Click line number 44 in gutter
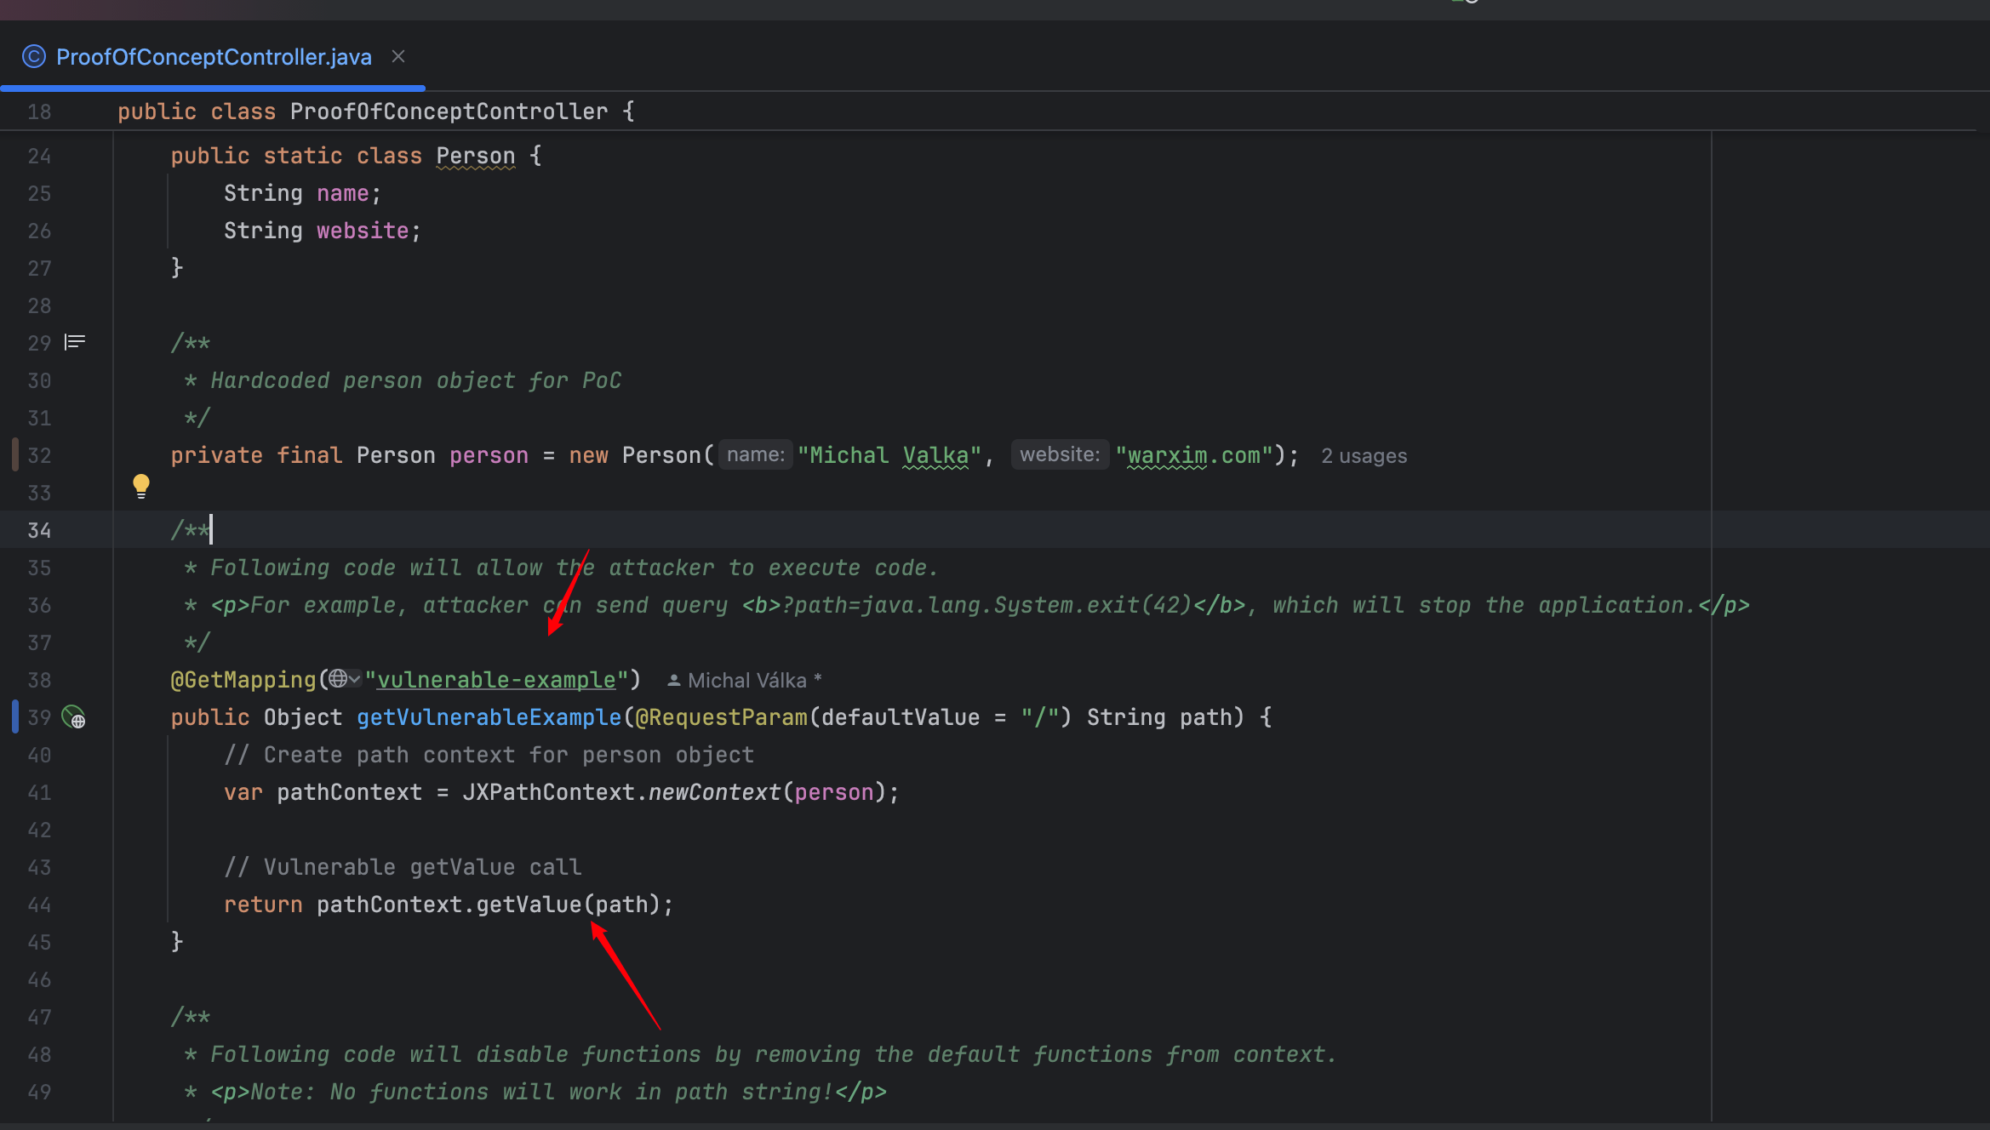The image size is (1990, 1130). (x=39, y=905)
